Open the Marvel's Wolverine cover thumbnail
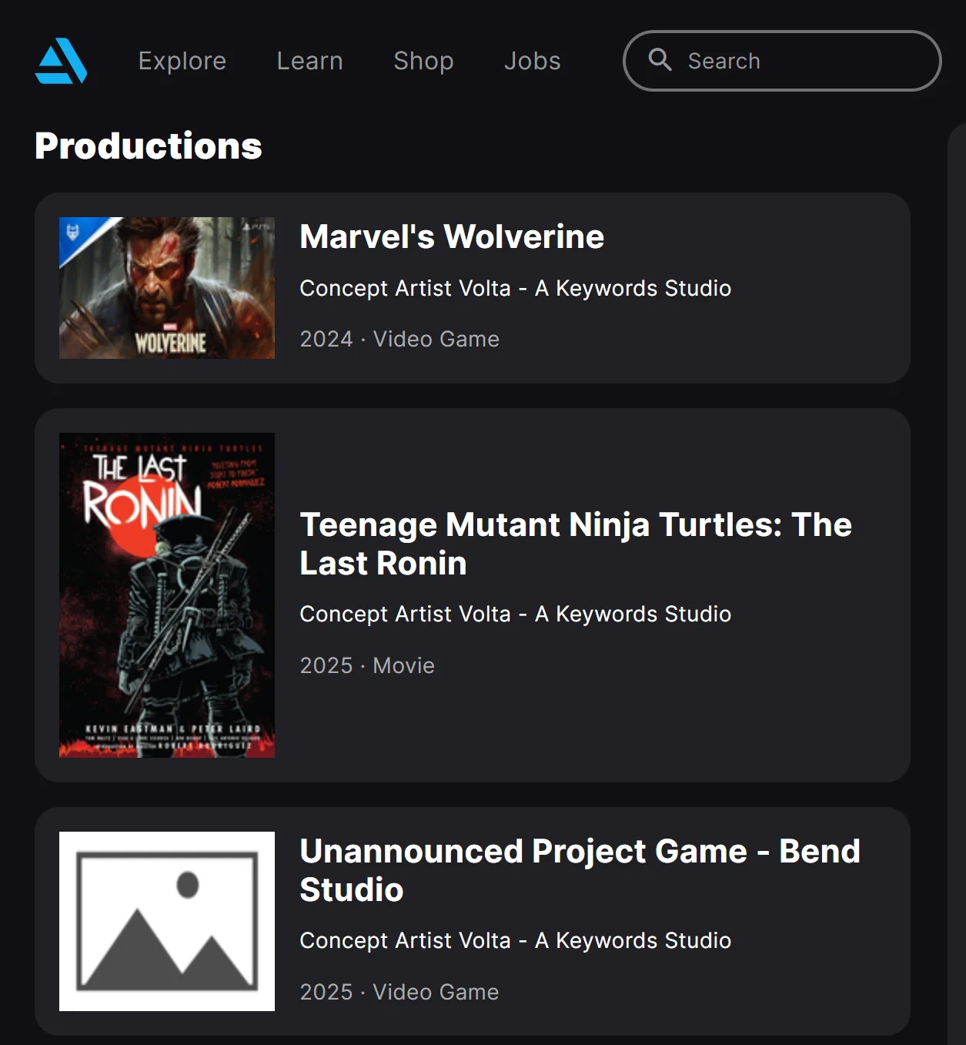966x1045 pixels. tap(167, 288)
